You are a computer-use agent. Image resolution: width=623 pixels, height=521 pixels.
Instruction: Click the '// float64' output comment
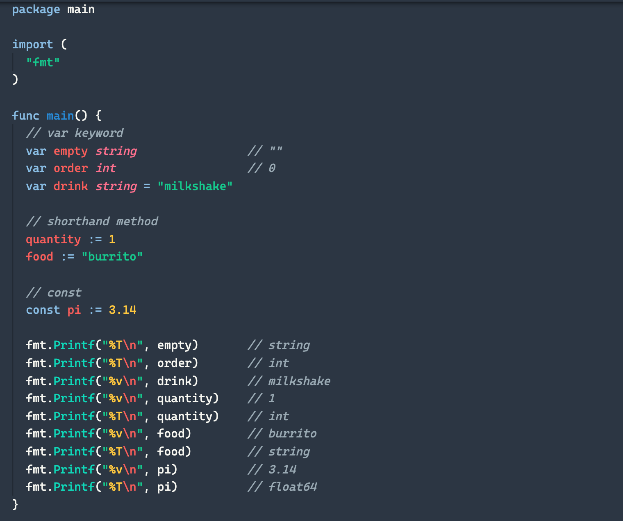(282, 487)
